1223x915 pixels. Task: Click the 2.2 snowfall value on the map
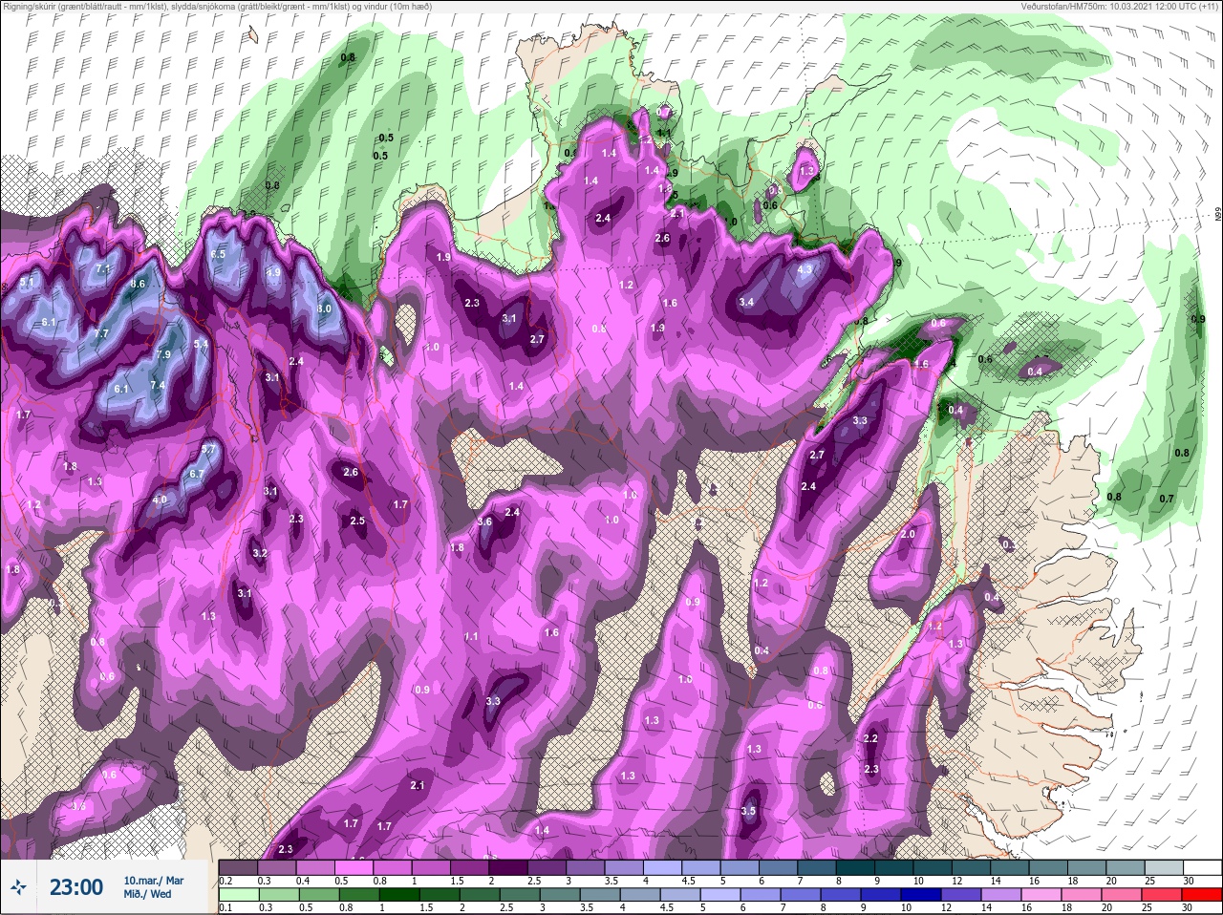[x=870, y=738]
